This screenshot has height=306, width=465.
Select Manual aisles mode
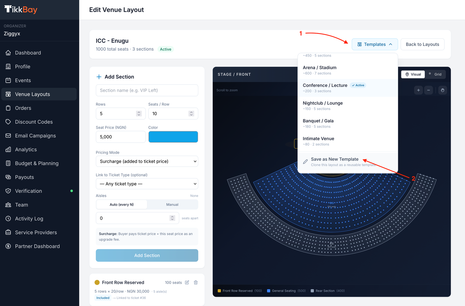click(x=172, y=205)
